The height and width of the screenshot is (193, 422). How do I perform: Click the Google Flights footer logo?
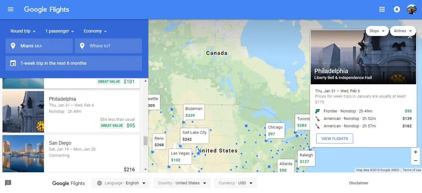point(69,183)
